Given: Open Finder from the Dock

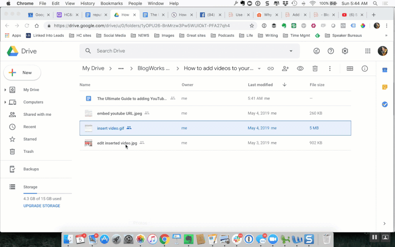Looking at the screenshot, I should pyautogui.click(x=68, y=239).
